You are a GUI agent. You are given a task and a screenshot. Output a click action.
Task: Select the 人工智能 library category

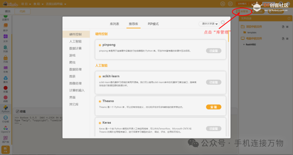coord(76,41)
